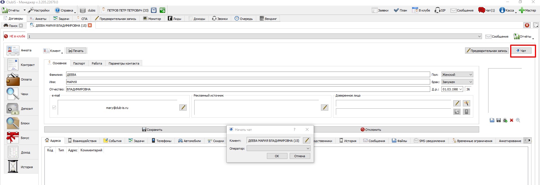Screen dimensions: 540x185
Task: Click the zoom magnifier icon under photo
Action: point(518,120)
